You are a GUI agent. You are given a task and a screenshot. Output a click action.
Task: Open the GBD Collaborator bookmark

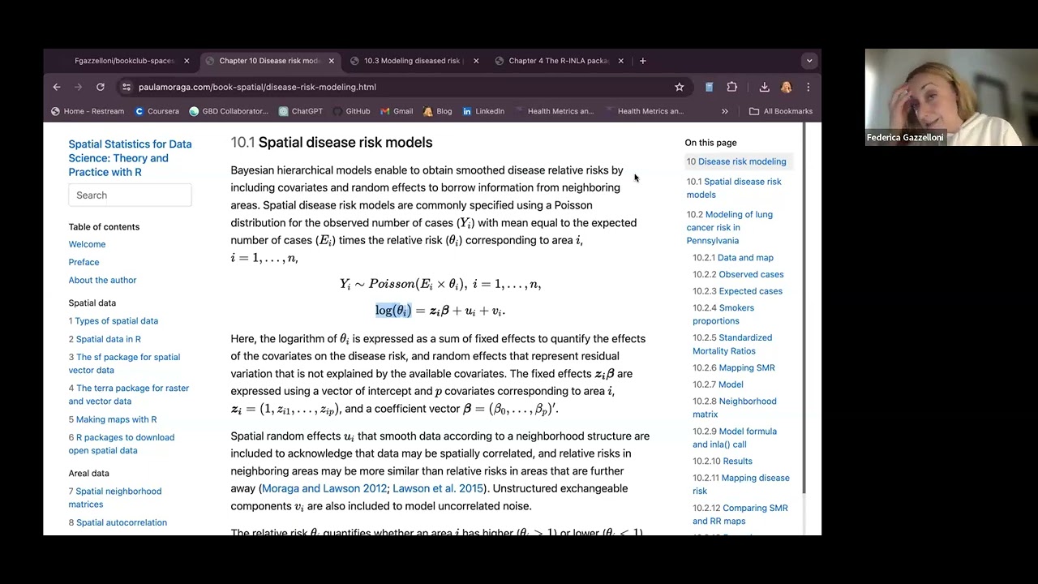point(229,111)
